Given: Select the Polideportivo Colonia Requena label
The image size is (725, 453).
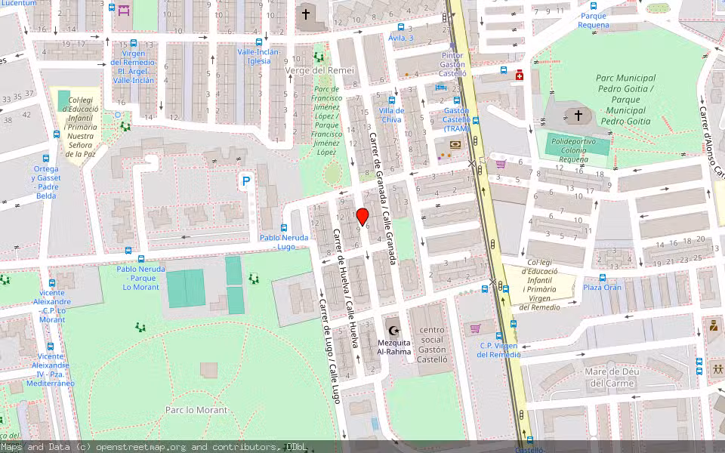Looking at the screenshot, I should point(574,150).
